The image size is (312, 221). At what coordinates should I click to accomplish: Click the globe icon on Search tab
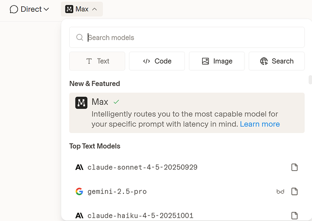pos(264,61)
